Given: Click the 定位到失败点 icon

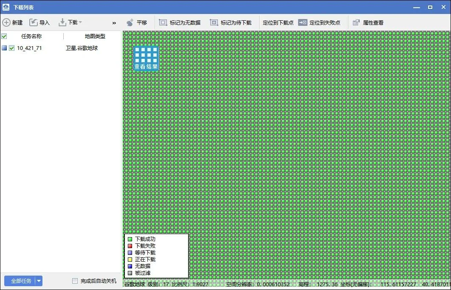Looking at the screenshot, I should point(303,22).
